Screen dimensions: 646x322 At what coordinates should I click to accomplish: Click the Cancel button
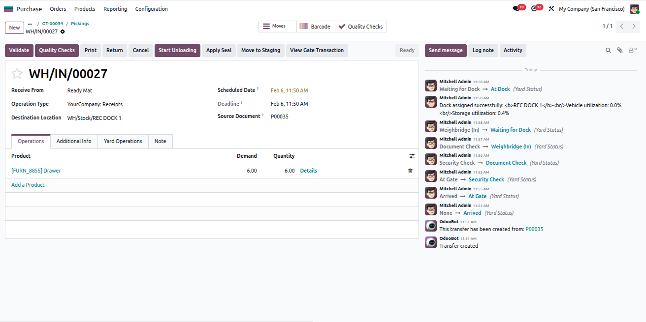[141, 50]
